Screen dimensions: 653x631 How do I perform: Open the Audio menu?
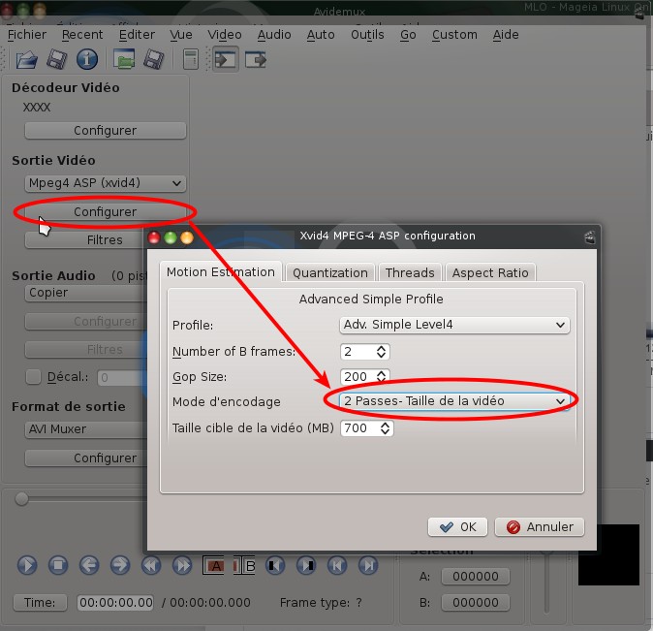[x=274, y=35]
